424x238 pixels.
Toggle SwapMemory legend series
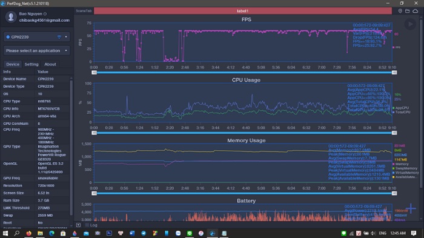pyautogui.click(x=405, y=168)
